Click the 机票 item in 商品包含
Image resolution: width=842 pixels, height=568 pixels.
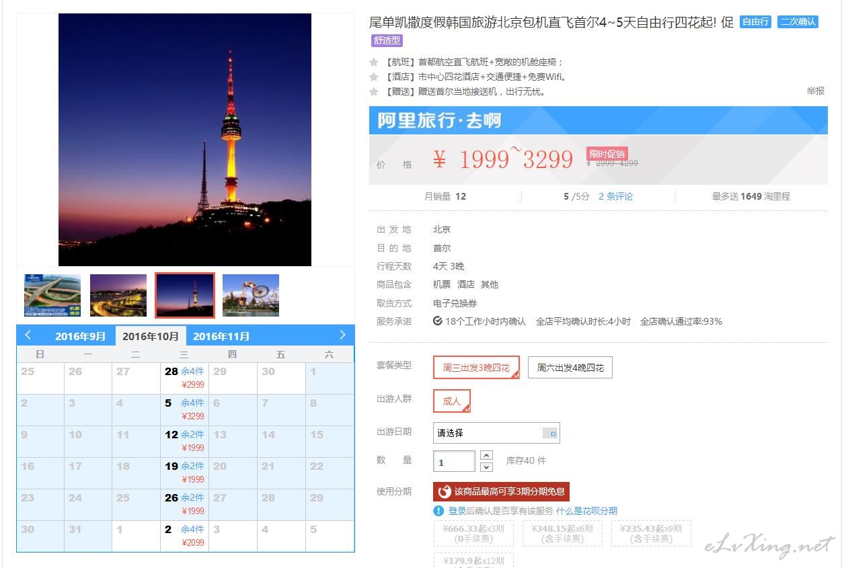pos(442,284)
